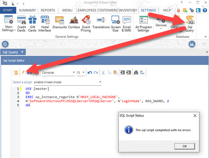
Task: Click the find and replace icon
Action: [x=142, y=73]
